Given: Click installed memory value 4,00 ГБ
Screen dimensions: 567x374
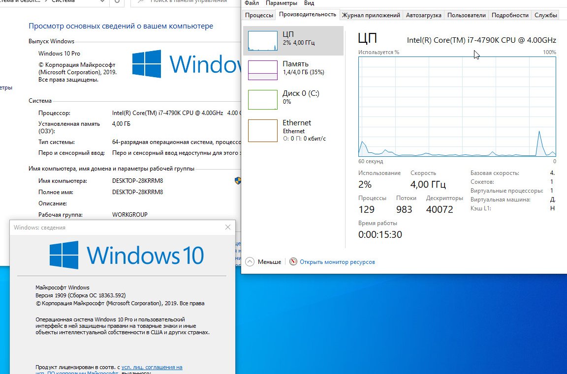Looking at the screenshot, I should (121, 124).
